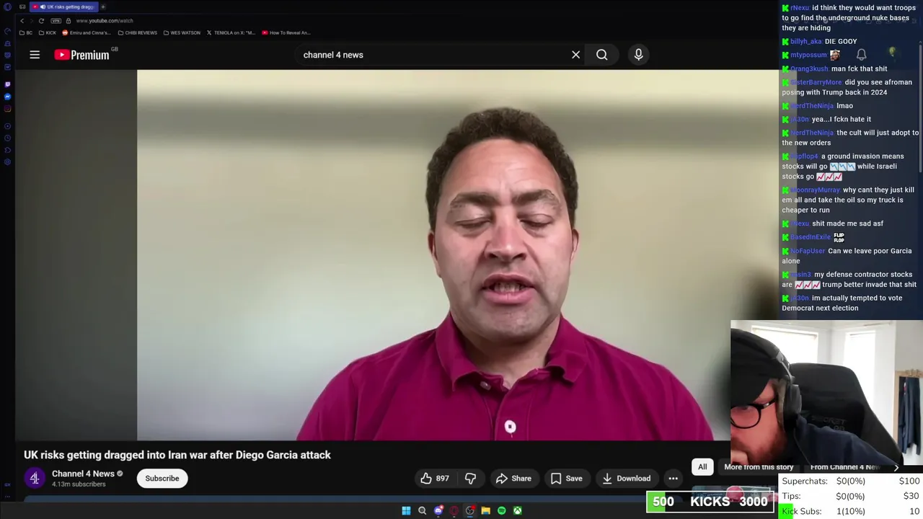This screenshot has width=923, height=519.
Task: Save the video to a playlist
Action: pos(566,478)
